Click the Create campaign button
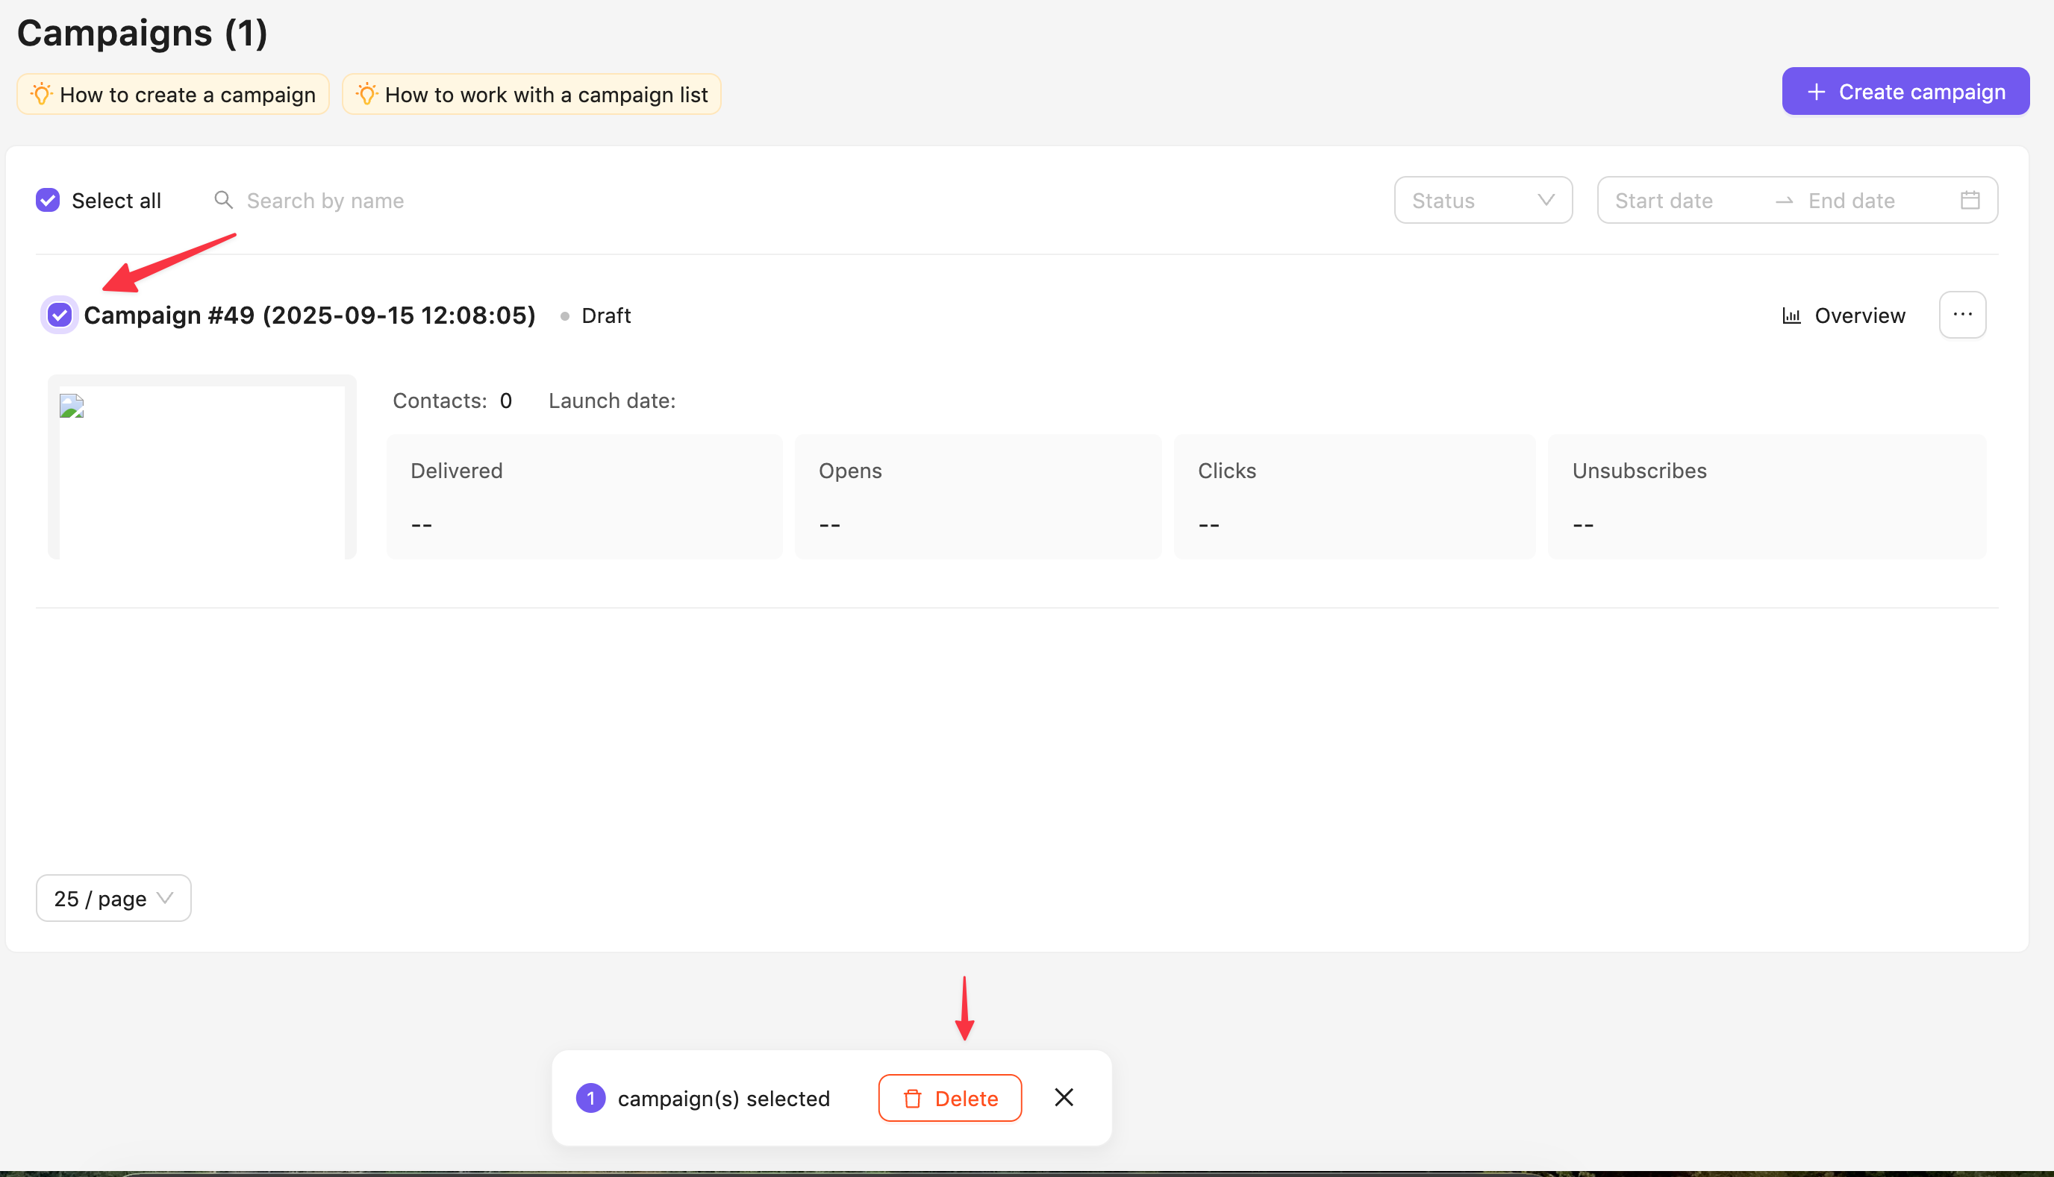 tap(1905, 91)
